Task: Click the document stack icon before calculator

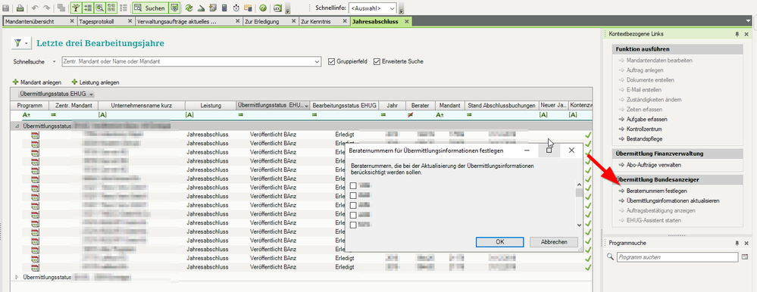Action: (213, 8)
